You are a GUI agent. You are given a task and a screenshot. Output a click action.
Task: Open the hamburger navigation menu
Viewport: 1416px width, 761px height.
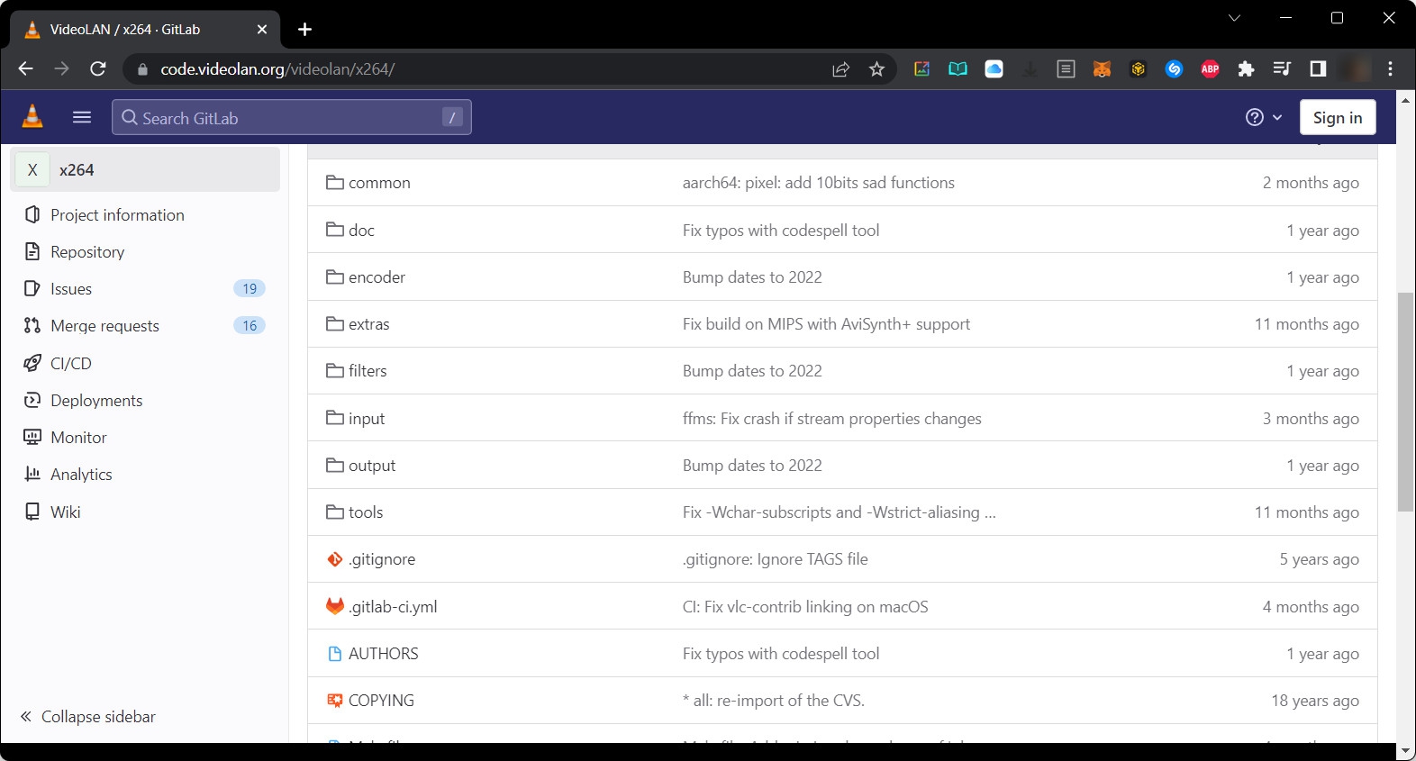pyautogui.click(x=82, y=117)
